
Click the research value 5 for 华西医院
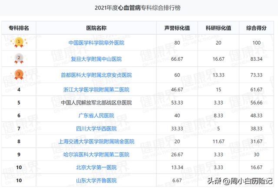pyautogui.click(x=218, y=128)
